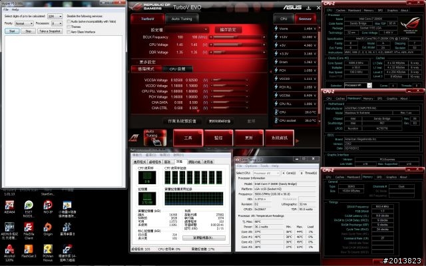Open the File menu in Hyper PI
This screenshot has height=266, width=426.
6,9
